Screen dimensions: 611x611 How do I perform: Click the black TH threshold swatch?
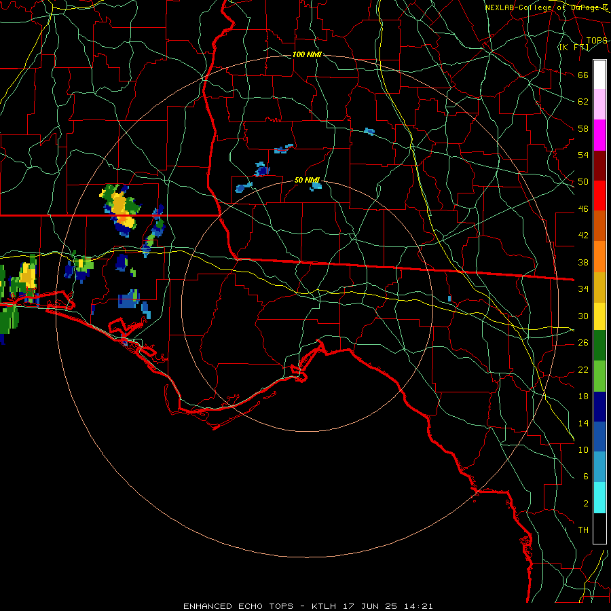point(599,528)
